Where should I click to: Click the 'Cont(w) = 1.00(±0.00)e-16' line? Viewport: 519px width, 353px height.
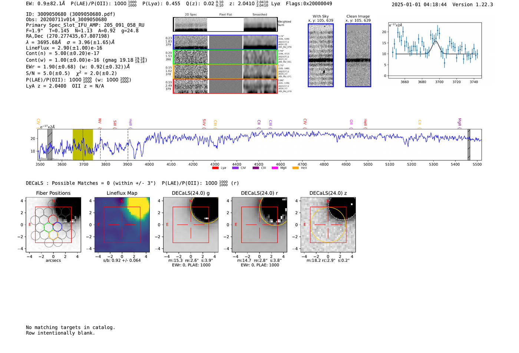[x=86, y=60]
